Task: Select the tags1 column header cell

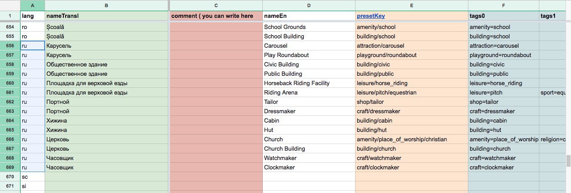Action: 555,16
